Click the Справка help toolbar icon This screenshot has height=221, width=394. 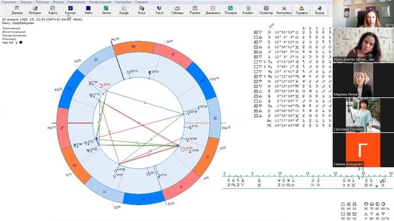(301, 10)
